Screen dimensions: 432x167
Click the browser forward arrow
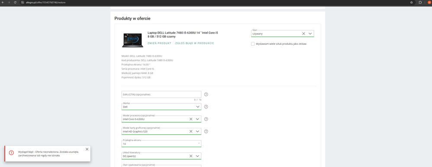coord(9,2)
